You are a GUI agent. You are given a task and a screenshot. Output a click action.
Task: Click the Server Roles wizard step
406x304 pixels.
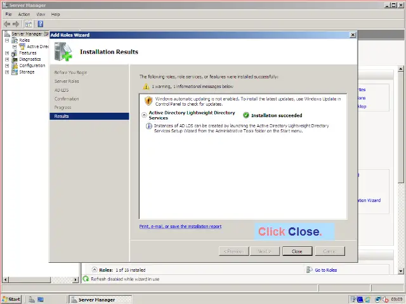pos(67,82)
